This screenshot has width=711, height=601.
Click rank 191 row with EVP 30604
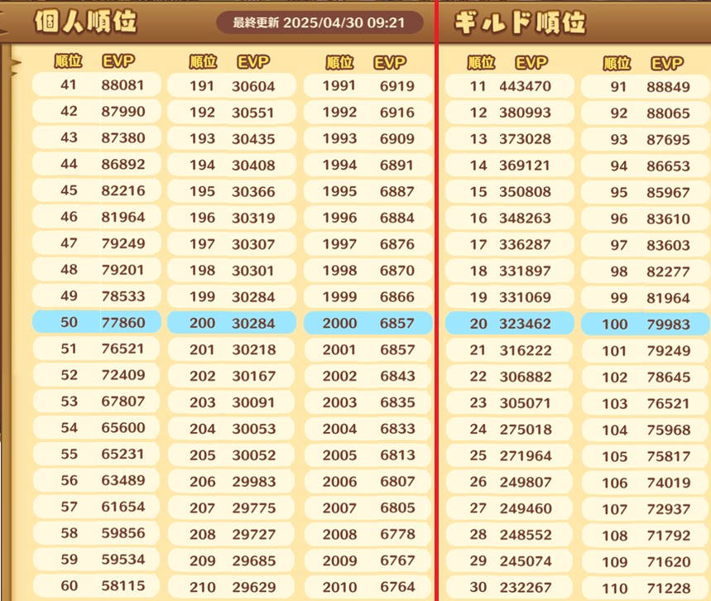[x=232, y=86]
